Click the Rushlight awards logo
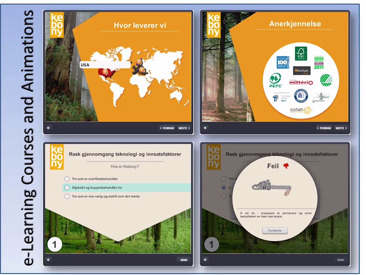The width and height of the screenshot is (366, 275). point(301,71)
